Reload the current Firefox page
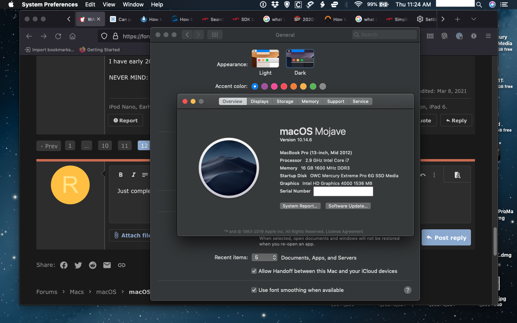 pyautogui.click(x=58, y=36)
